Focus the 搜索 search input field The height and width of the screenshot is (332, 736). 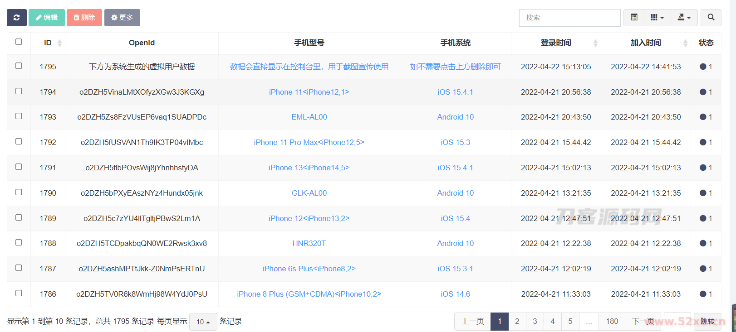coord(569,18)
